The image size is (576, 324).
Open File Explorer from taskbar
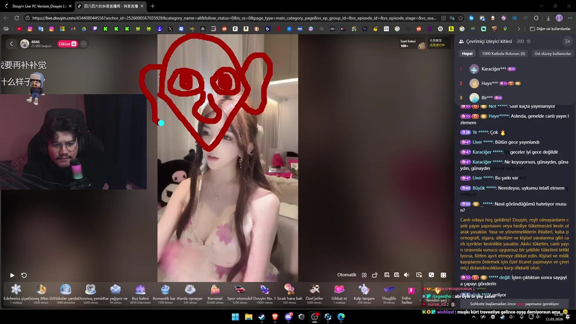click(x=248, y=317)
